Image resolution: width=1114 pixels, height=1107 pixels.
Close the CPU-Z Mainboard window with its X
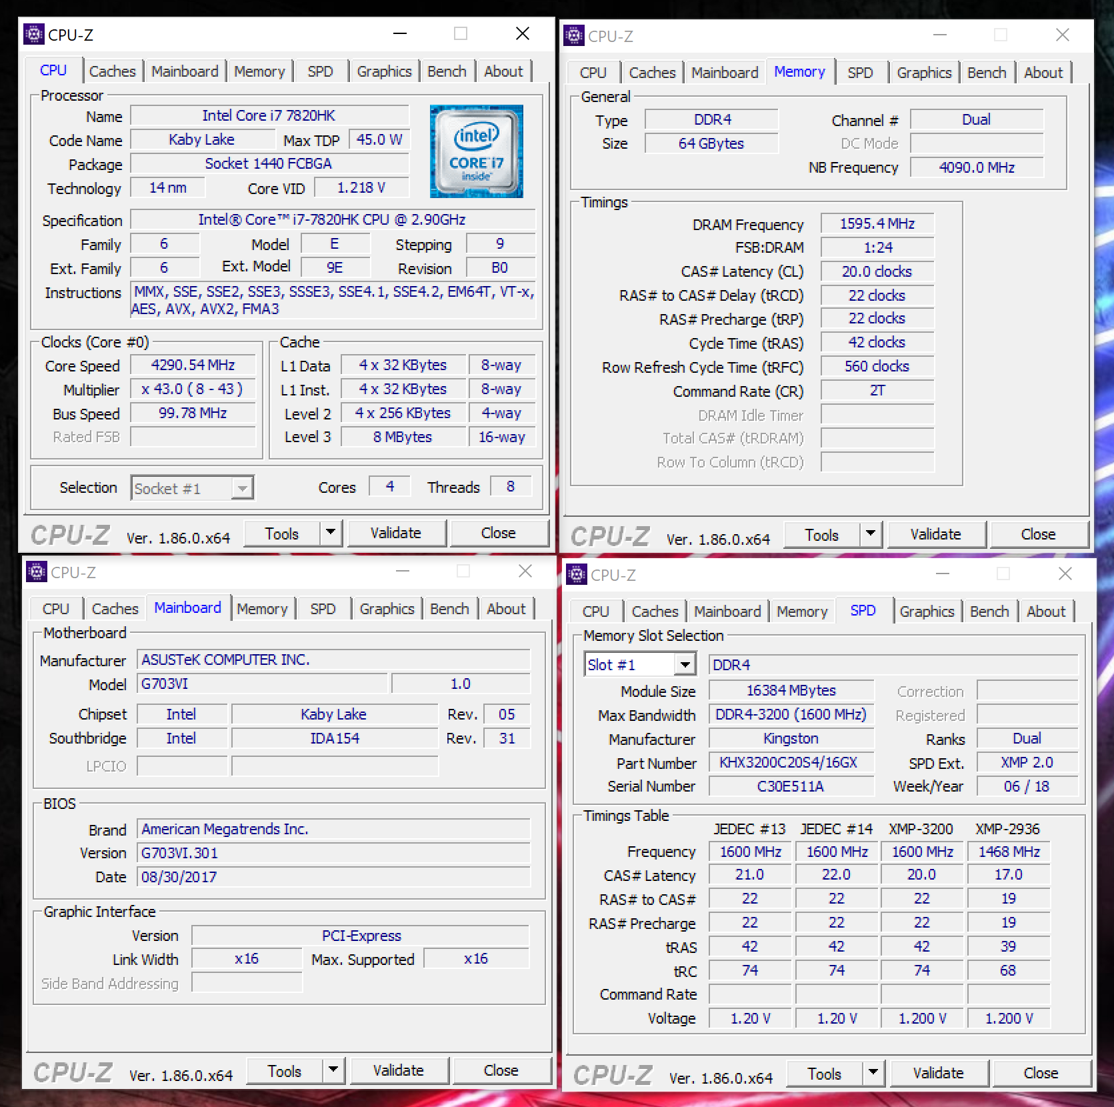(525, 571)
